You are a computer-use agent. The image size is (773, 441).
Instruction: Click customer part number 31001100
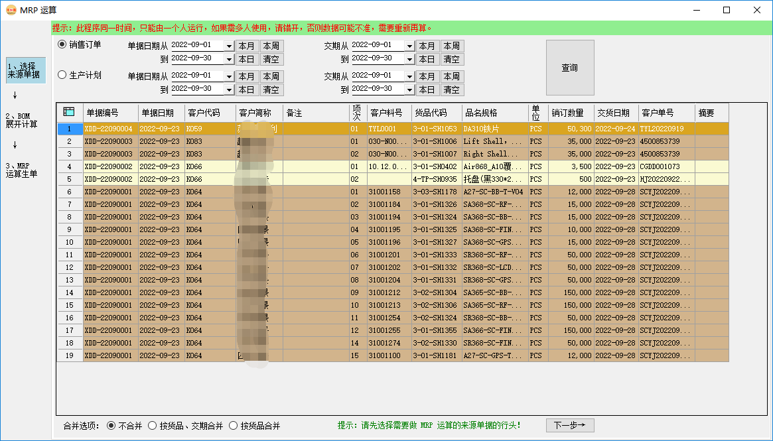pyautogui.click(x=389, y=355)
